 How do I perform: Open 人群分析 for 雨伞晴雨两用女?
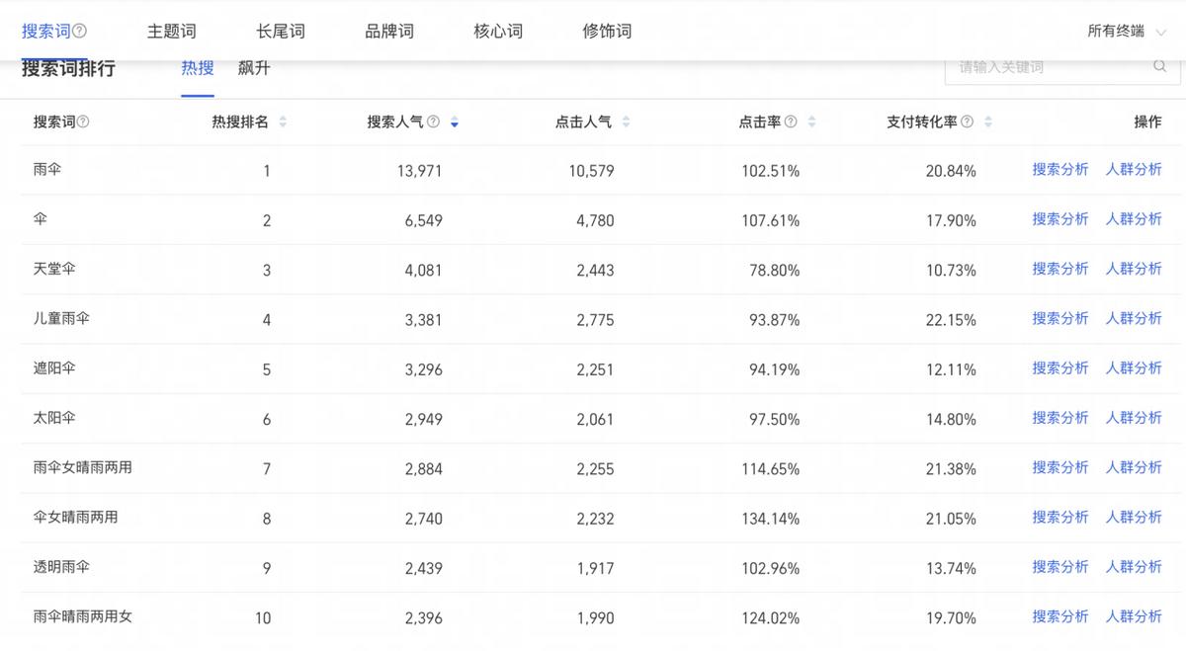coord(1134,616)
